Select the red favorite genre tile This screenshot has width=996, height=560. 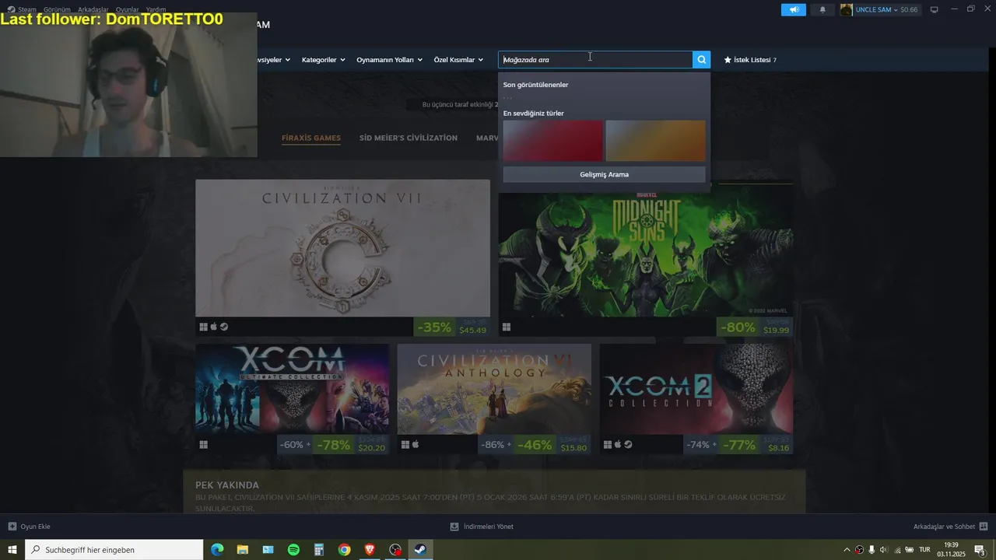coord(553,141)
